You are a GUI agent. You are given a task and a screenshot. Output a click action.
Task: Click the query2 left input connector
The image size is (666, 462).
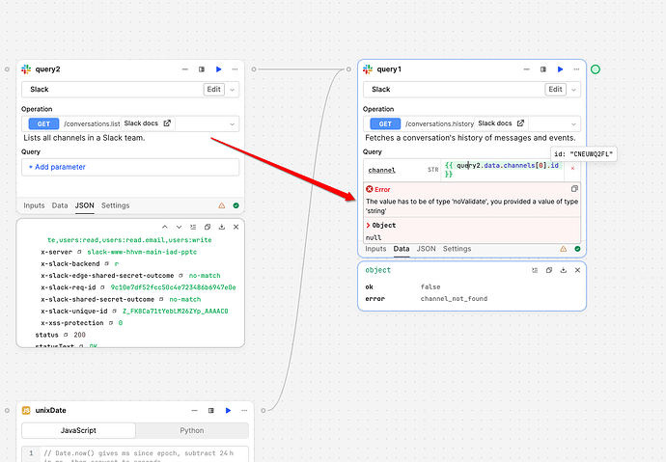7,69
